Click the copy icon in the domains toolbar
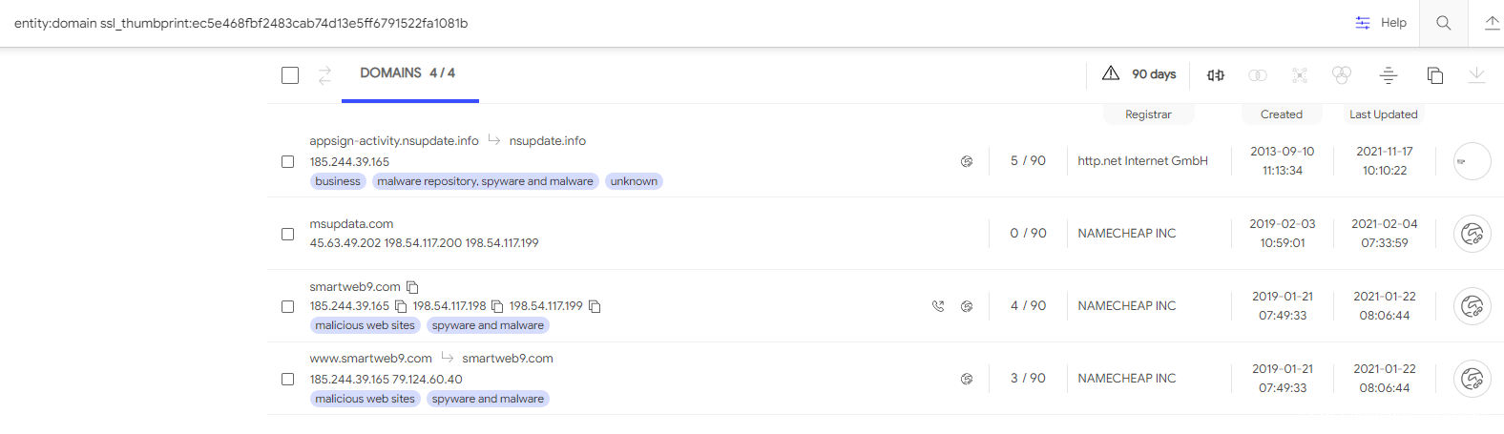Screen dimensions: 1504x434 click(x=1434, y=74)
